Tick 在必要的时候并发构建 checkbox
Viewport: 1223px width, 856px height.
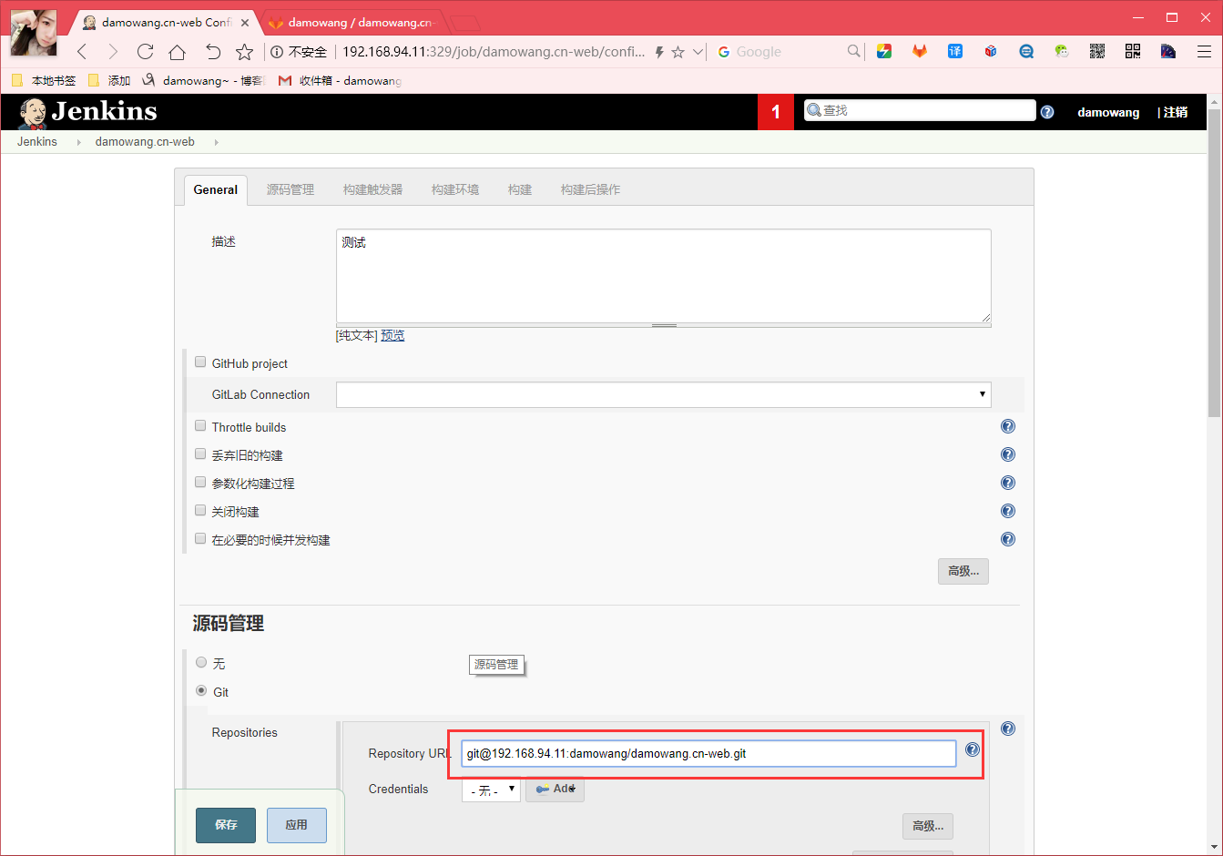tap(200, 538)
